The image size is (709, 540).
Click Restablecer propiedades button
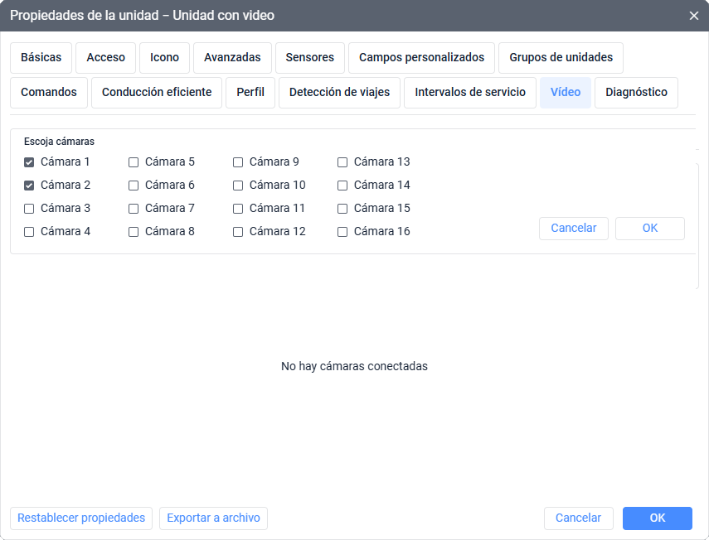tap(81, 518)
